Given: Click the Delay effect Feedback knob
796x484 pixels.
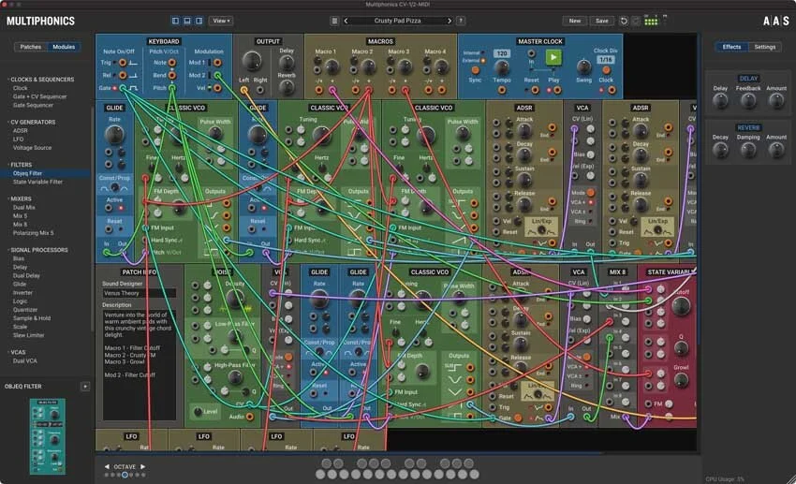Looking at the screenshot, I should (748, 101).
